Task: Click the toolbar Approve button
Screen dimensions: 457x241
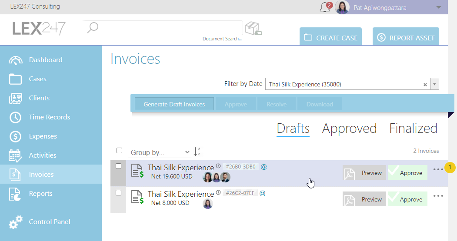Action: [236, 104]
